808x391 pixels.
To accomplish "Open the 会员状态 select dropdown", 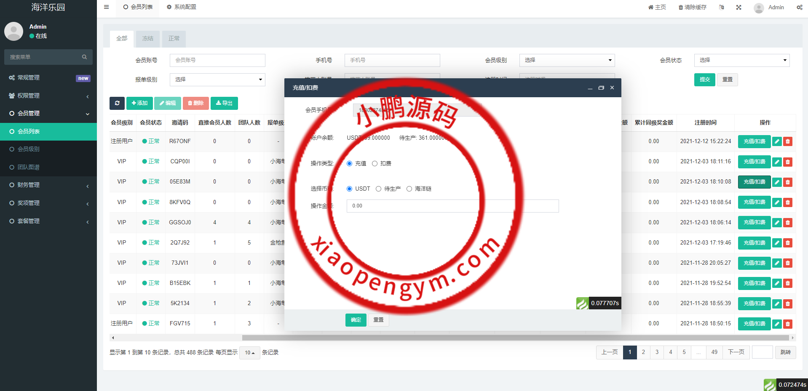I will [741, 60].
